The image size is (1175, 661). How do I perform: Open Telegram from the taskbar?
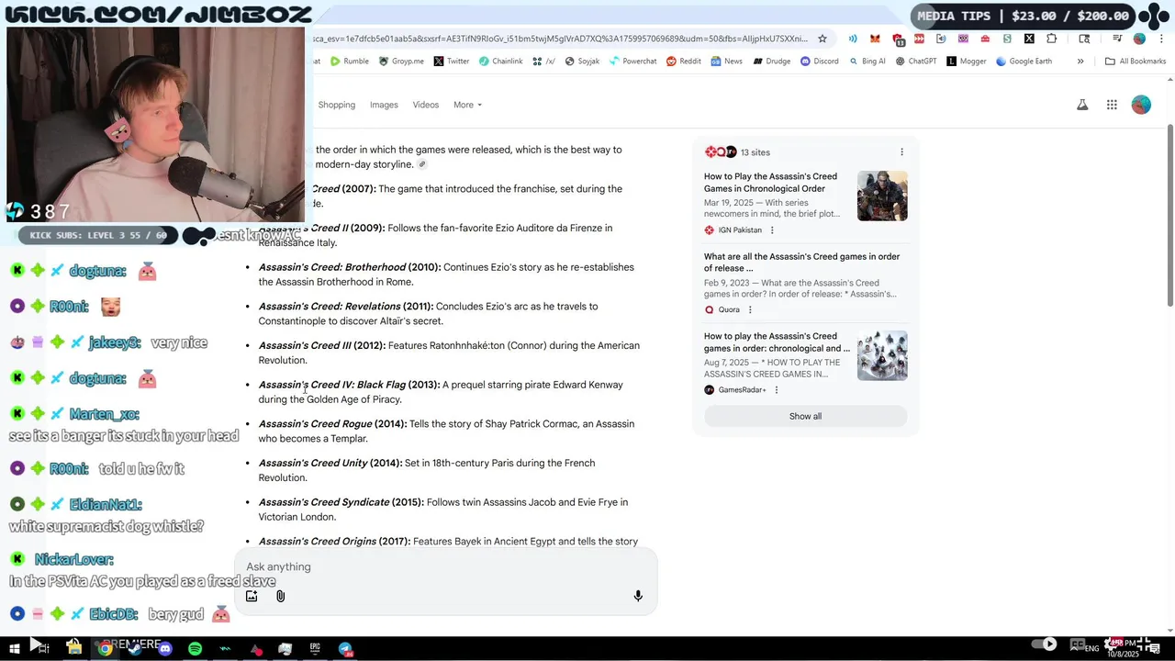click(x=345, y=649)
